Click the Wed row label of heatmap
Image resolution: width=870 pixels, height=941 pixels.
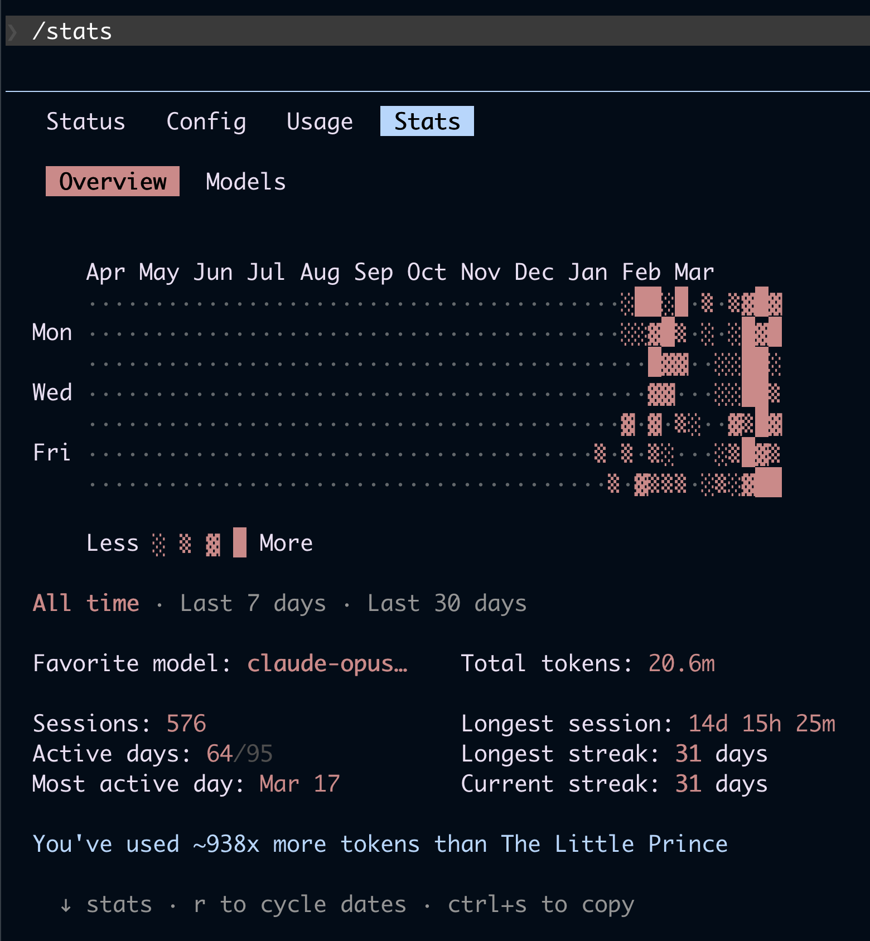point(52,392)
